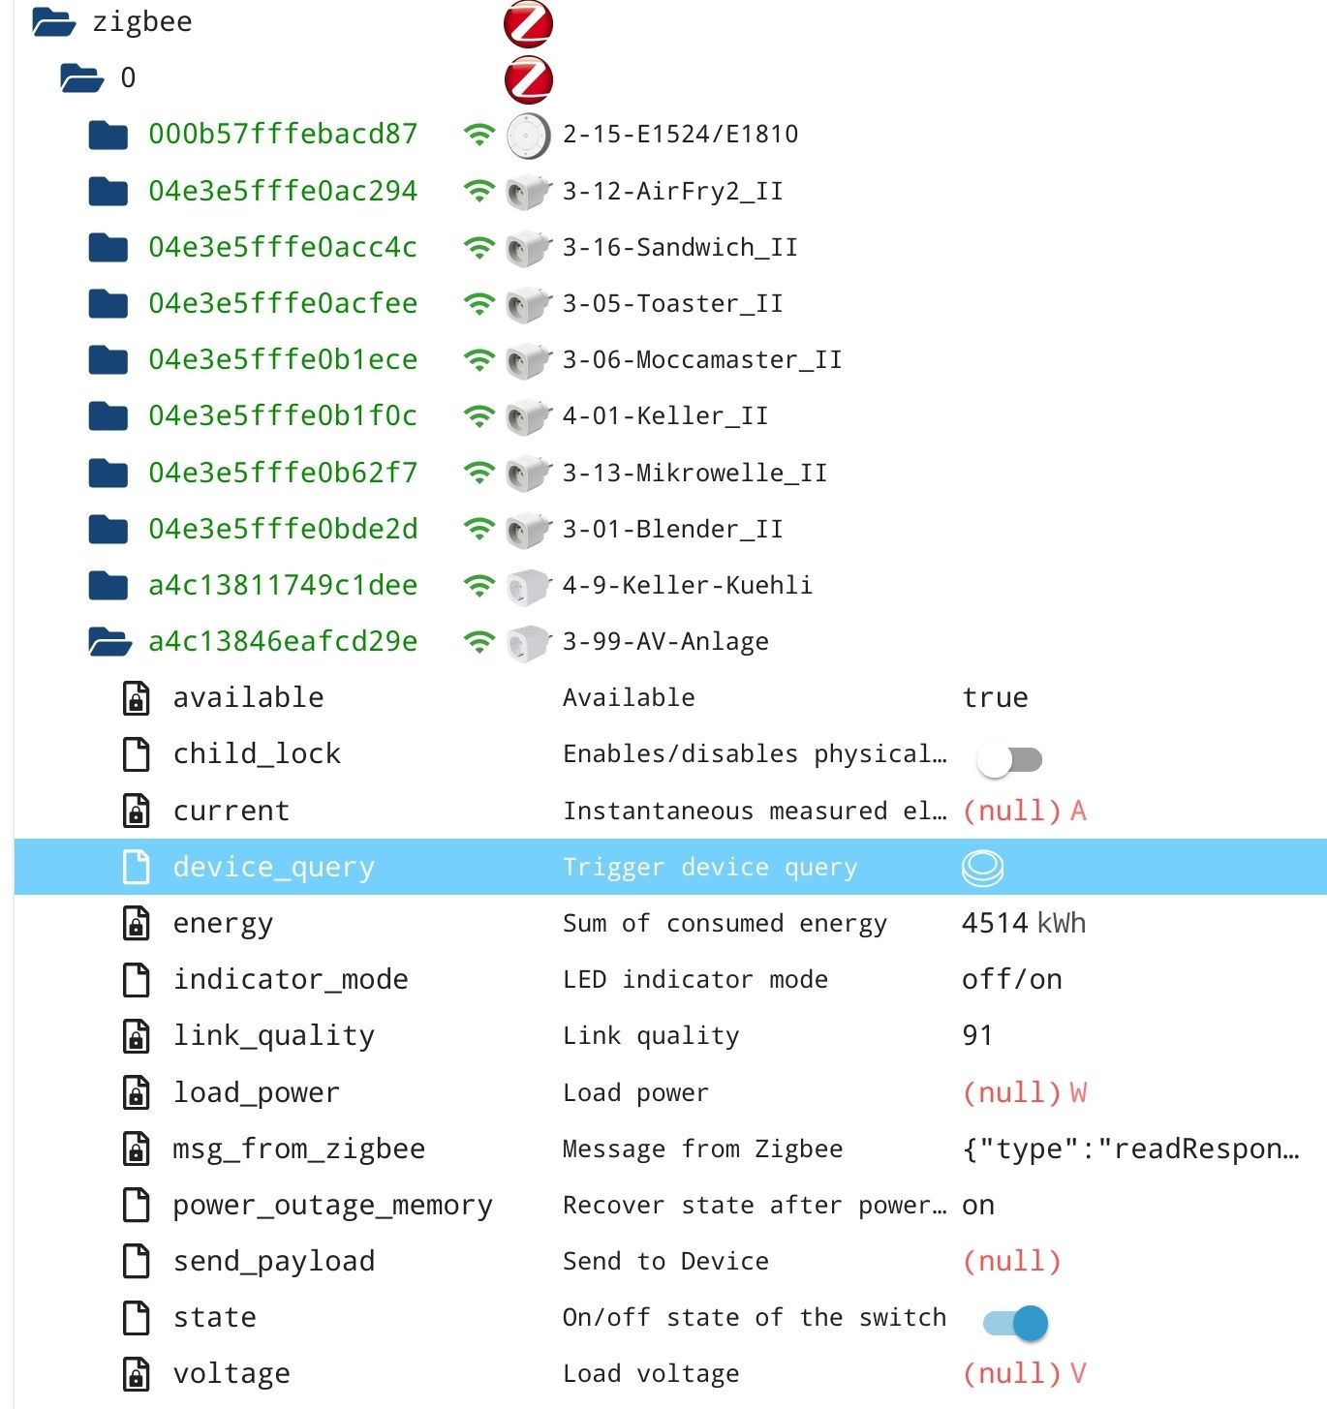Click wifi signal icon of 04e3e5fffe0acc4c
Image resolution: width=1327 pixels, height=1409 pixels.
479,247
